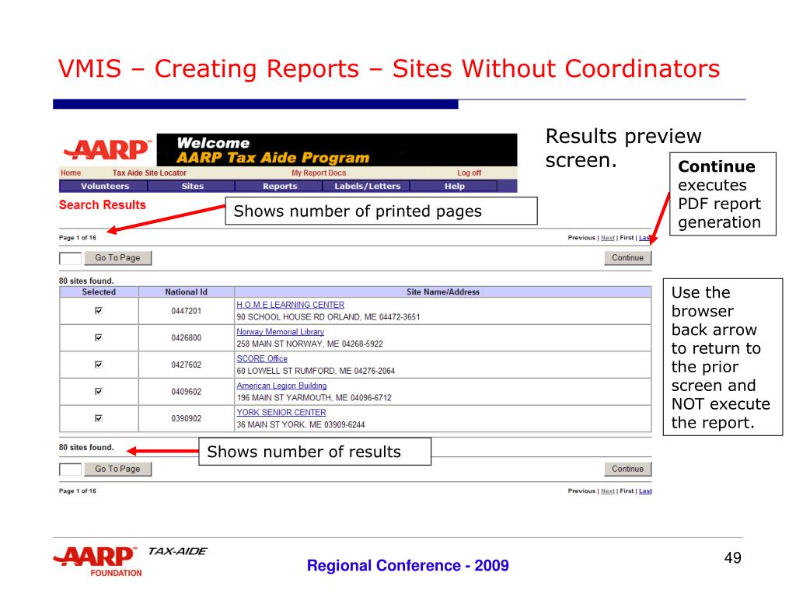Viewport: 796px width, 597px height.
Task: Uncheck the Norway Memorial Library checkbox
Action: click(99, 337)
